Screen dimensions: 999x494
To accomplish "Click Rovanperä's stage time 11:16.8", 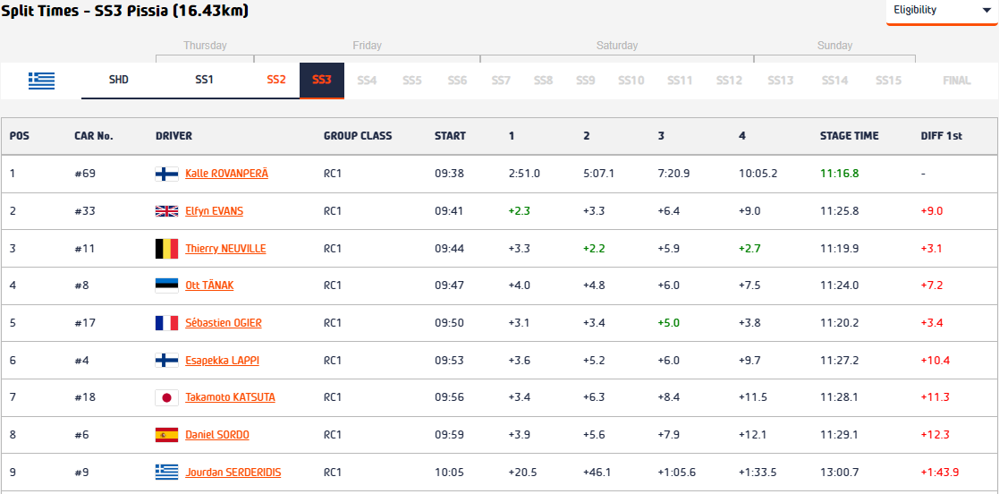I will click(x=838, y=174).
